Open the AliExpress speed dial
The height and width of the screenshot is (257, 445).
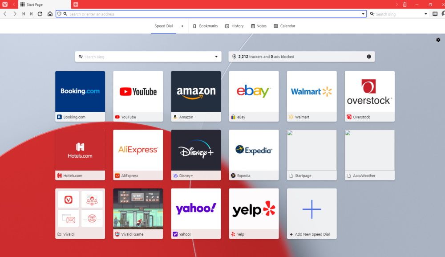[x=138, y=155]
